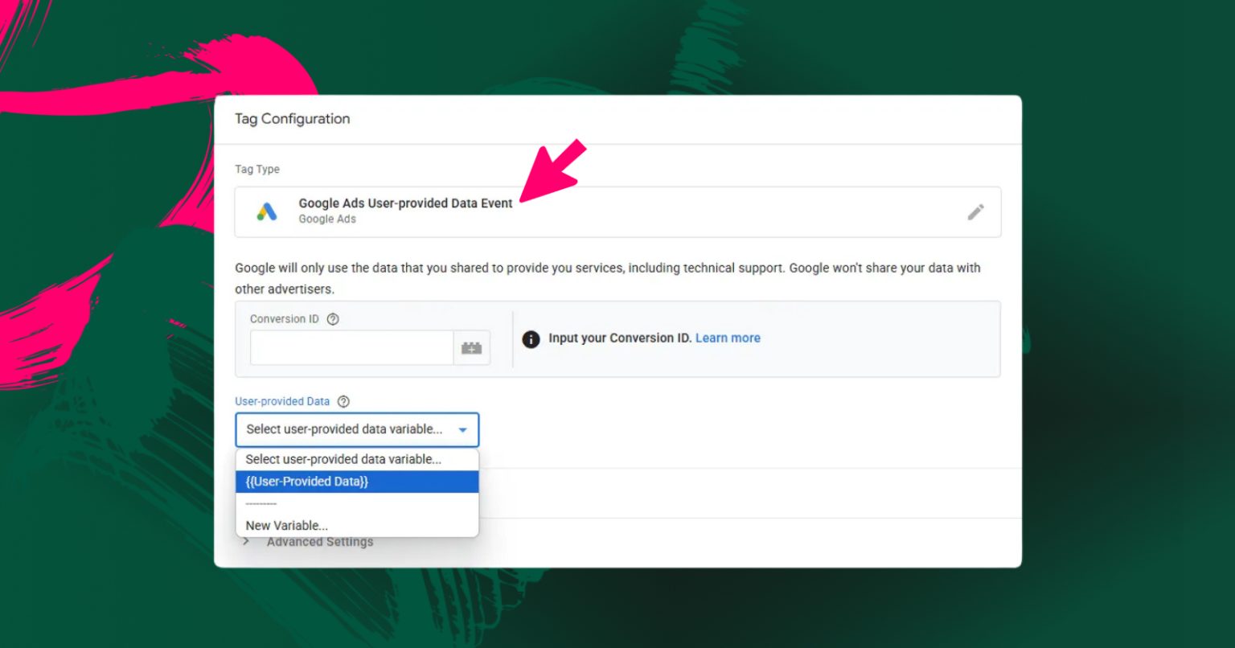The width and height of the screenshot is (1235, 648).
Task: Click Google Ads User-provided Data Event title
Action: [x=405, y=203]
